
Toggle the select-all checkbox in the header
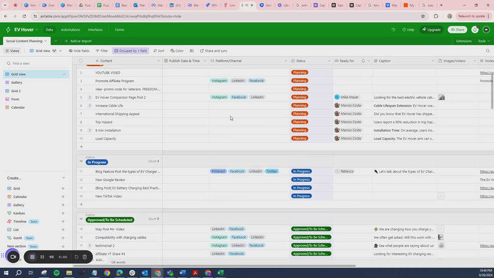pyautogui.click(x=81, y=61)
